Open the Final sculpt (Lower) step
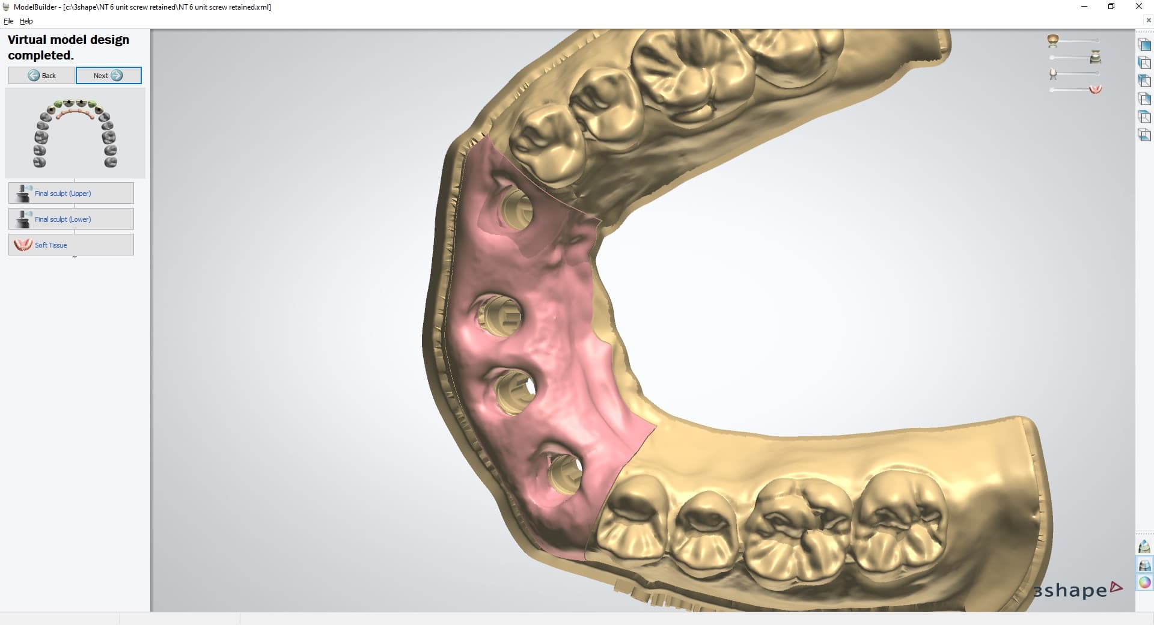Viewport: 1154px width, 625px height. point(70,219)
